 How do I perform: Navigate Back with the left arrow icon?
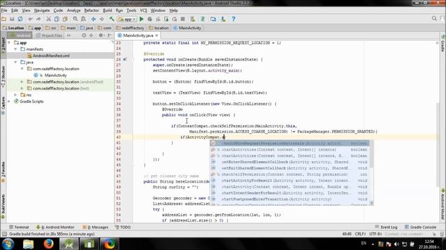pyautogui.click(x=93, y=19)
